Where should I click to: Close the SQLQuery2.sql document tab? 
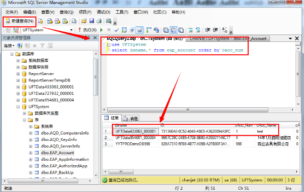(297, 38)
